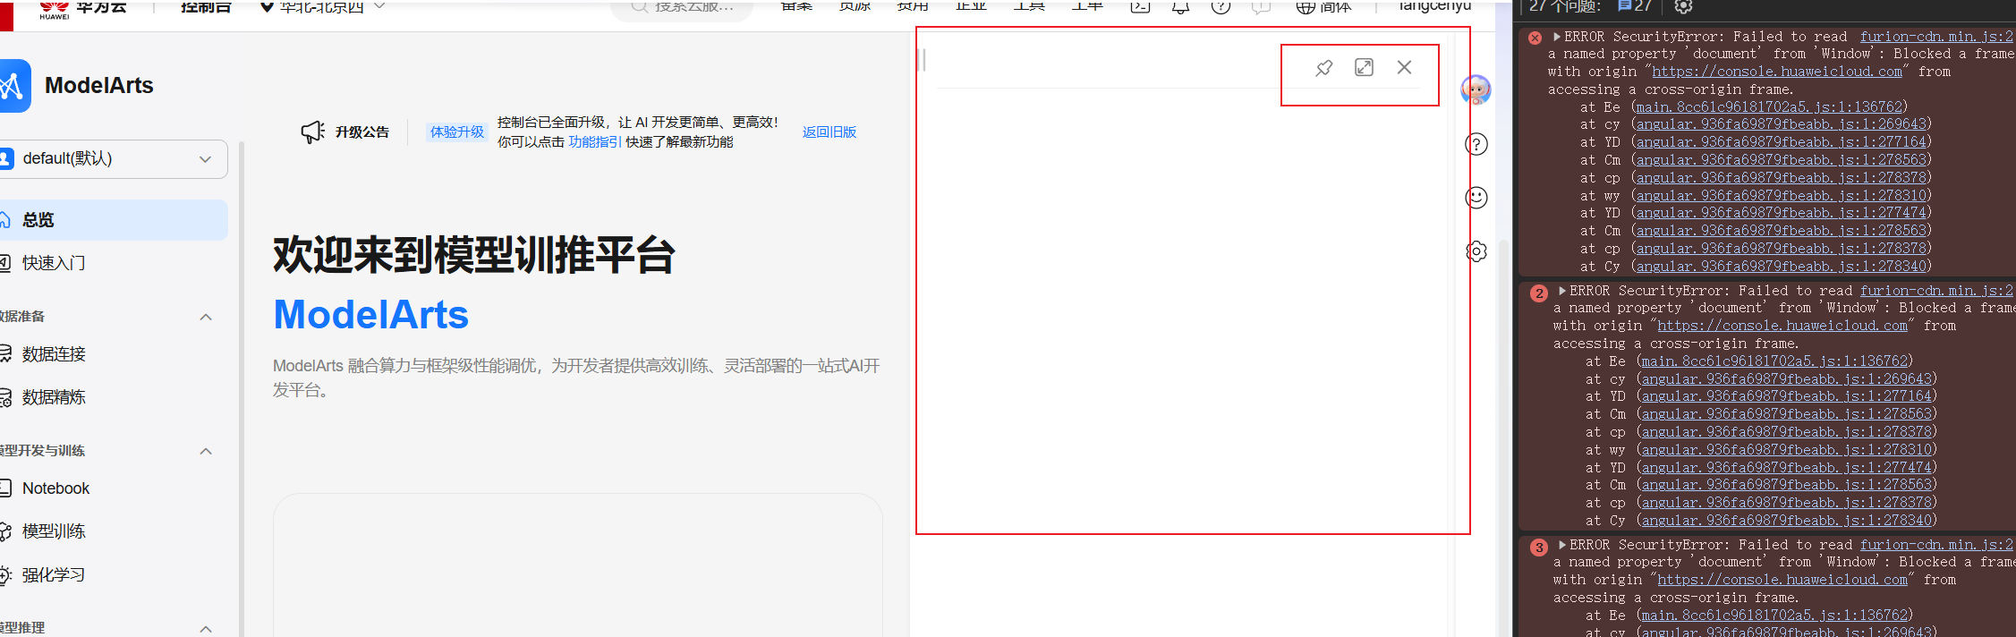The height and width of the screenshot is (637, 2016).
Task: Open main.8cc61c96181702a5.js link in second error
Action: [x=1774, y=361]
